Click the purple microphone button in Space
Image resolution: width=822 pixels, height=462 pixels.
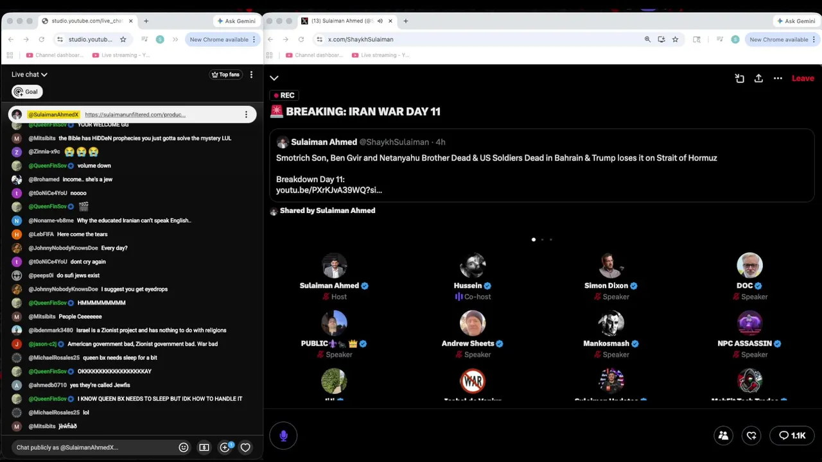point(283,436)
